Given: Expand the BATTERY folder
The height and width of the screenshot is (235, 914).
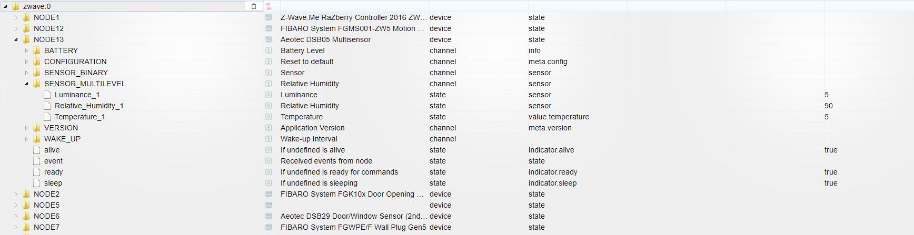Looking at the screenshot, I should [26, 50].
